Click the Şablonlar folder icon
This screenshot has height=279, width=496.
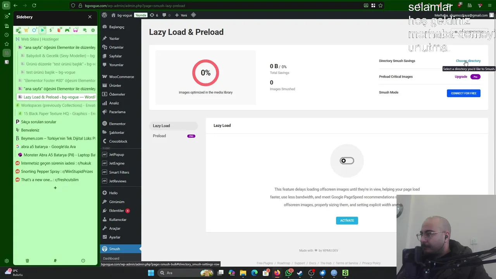coord(105,133)
